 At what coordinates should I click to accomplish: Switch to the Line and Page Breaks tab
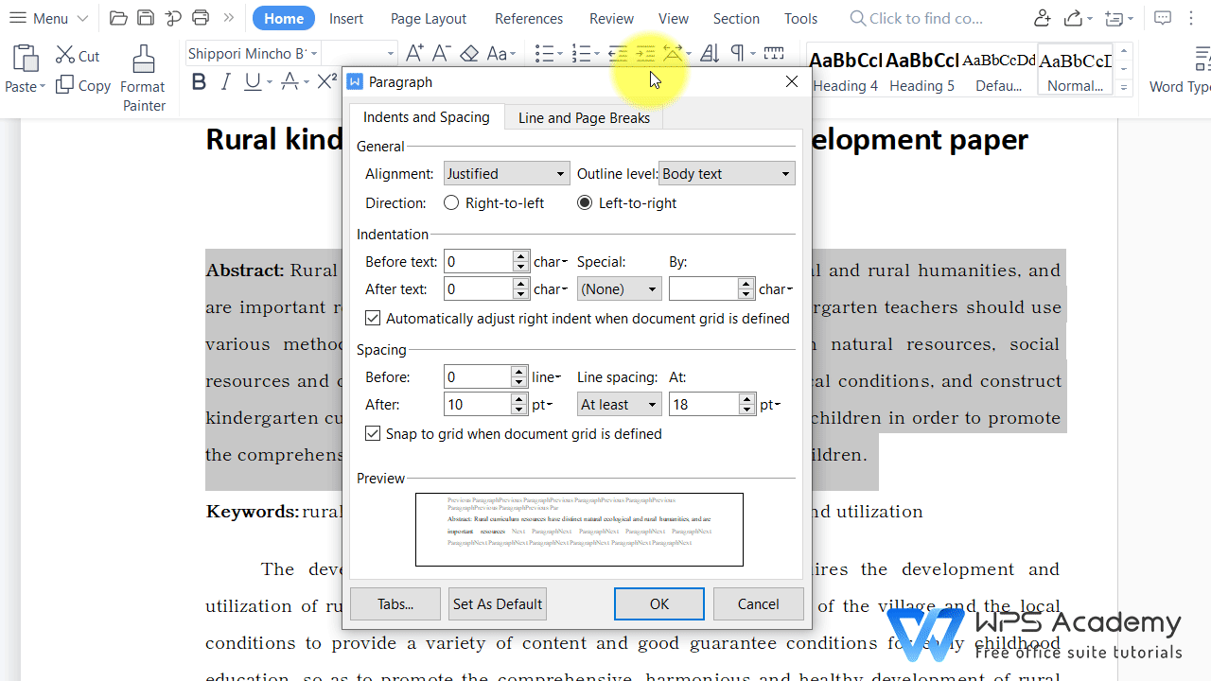point(584,117)
